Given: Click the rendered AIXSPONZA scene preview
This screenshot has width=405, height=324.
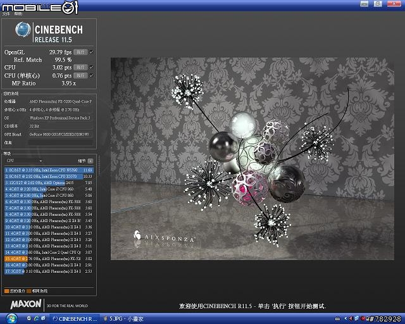Looking at the screenshot, I should coord(252,159).
